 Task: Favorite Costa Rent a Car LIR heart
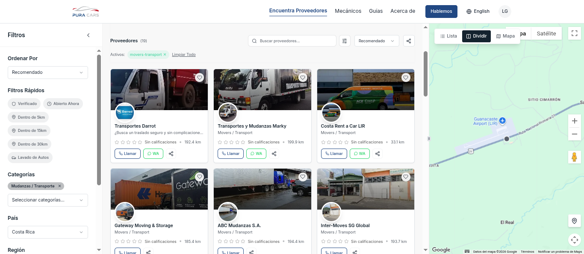(406, 78)
